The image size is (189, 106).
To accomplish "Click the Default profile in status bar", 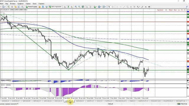I will tap(110, 104).
